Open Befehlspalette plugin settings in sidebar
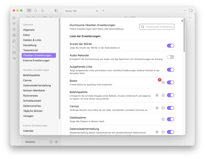The width and height of the screenshot is (205, 159). coord(39,75)
